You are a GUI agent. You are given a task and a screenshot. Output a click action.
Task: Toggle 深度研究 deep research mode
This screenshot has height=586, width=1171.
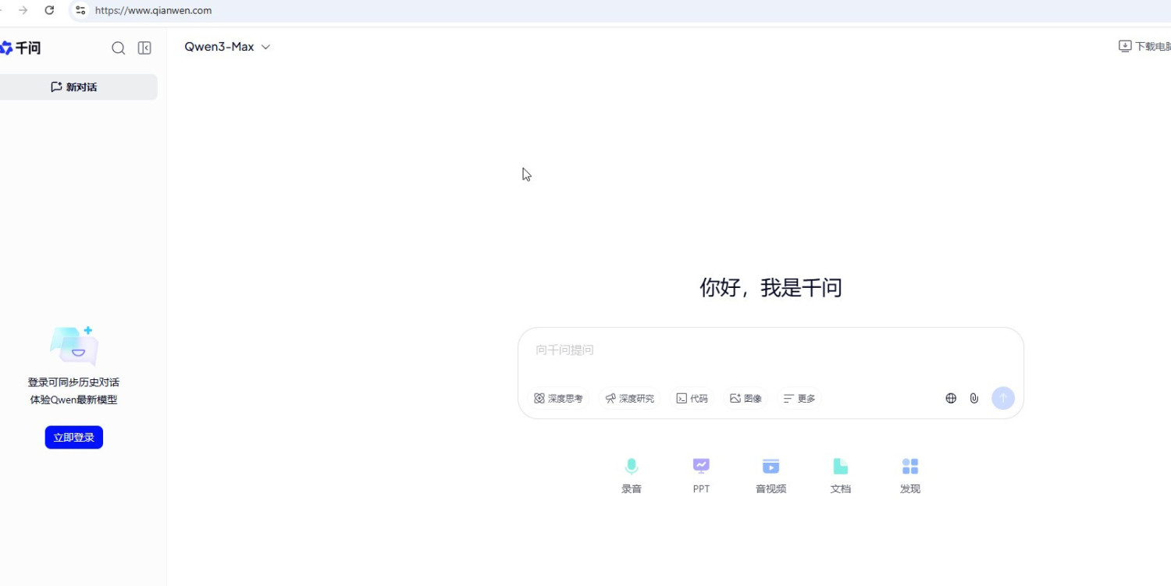coord(629,399)
